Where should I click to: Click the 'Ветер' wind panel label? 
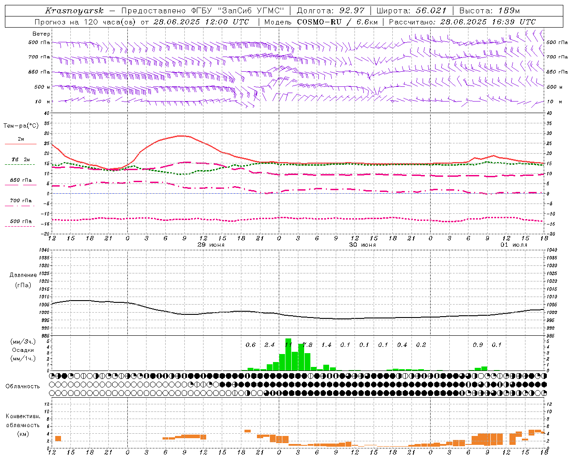click(41, 34)
